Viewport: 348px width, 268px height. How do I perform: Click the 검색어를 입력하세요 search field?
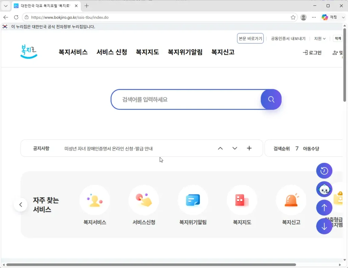(186, 99)
